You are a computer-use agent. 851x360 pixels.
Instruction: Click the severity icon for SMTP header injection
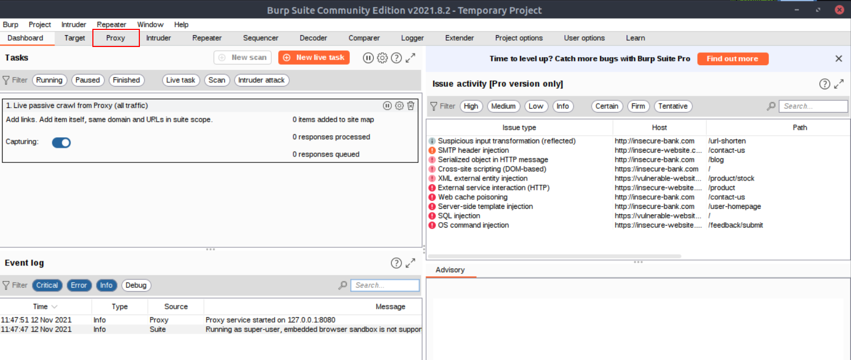(432, 151)
